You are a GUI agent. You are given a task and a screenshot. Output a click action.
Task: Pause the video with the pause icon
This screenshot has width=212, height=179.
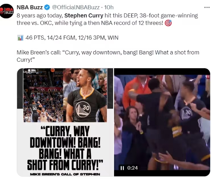click(122, 168)
